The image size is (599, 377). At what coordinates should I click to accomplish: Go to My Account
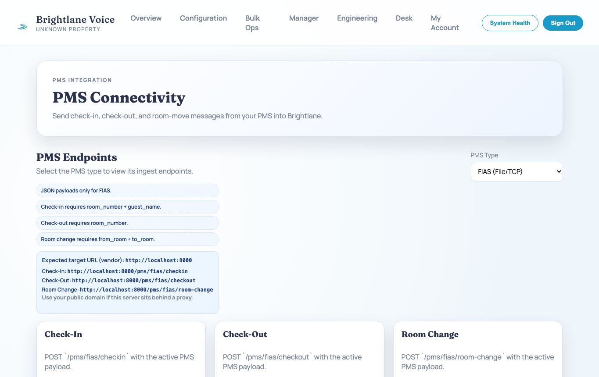tap(445, 23)
